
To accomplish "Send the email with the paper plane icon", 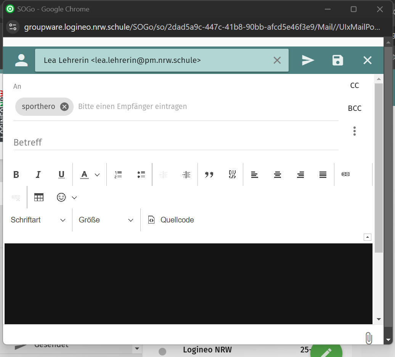I will click(308, 60).
